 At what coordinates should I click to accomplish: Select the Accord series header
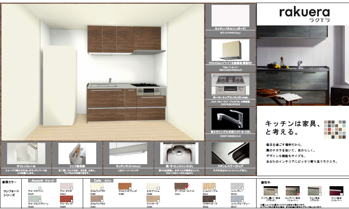coord(42,181)
